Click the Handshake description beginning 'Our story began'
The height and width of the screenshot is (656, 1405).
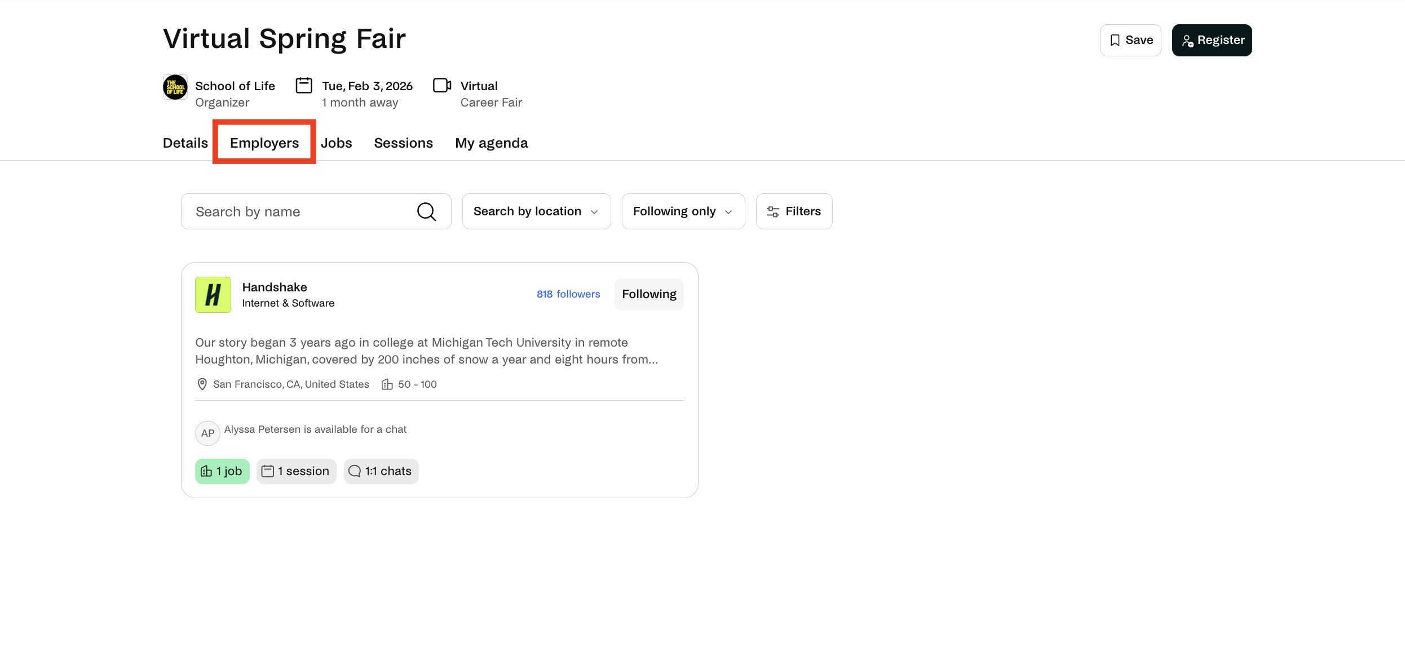coord(427,351)
